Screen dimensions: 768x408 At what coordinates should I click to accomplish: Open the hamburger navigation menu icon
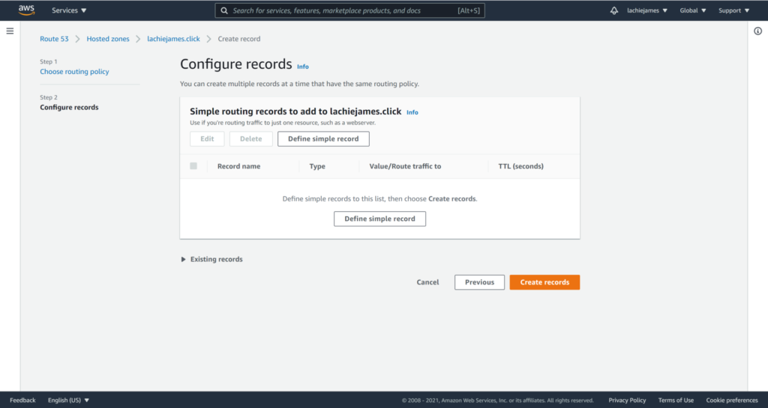tap(10, 31)
